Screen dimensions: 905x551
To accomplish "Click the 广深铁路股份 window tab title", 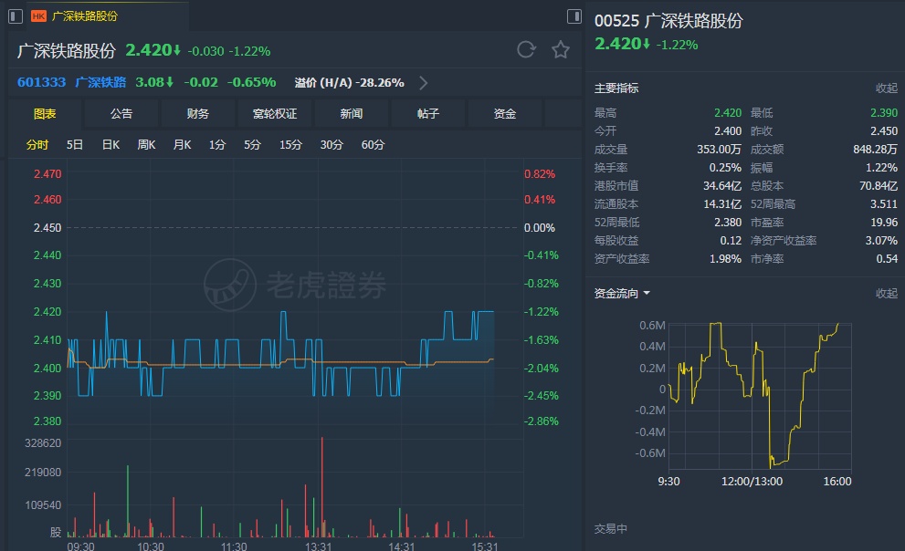I will pos(85,16).
